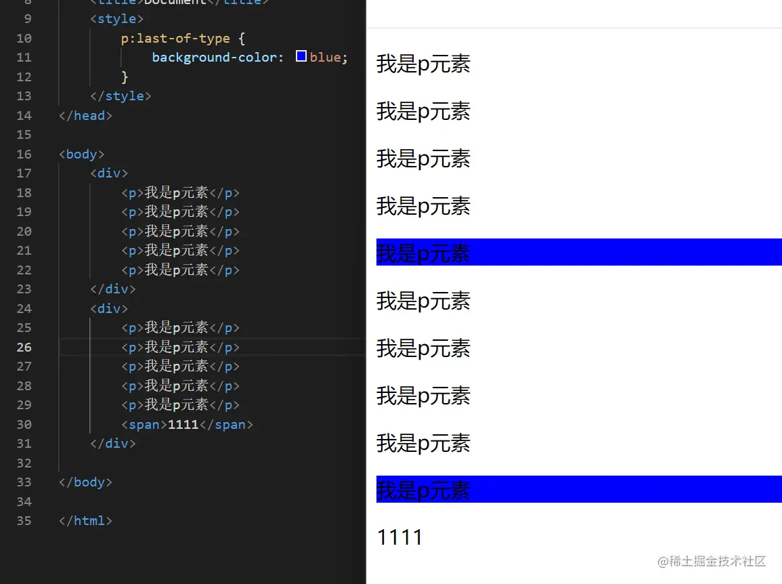The width and height of the screenshot is (782, 584).
Task: Click the opening <body> tag on line 16
Action: click(x=82, y=154)
